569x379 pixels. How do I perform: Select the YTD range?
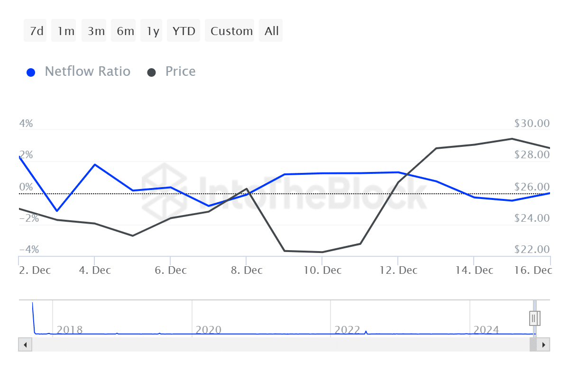[x=184, y=31]
